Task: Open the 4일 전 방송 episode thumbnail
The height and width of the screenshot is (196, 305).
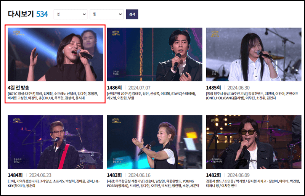Action: coord(55,55)
